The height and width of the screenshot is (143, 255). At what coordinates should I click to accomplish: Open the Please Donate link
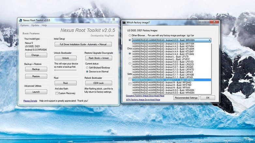(x=30, y=101)
